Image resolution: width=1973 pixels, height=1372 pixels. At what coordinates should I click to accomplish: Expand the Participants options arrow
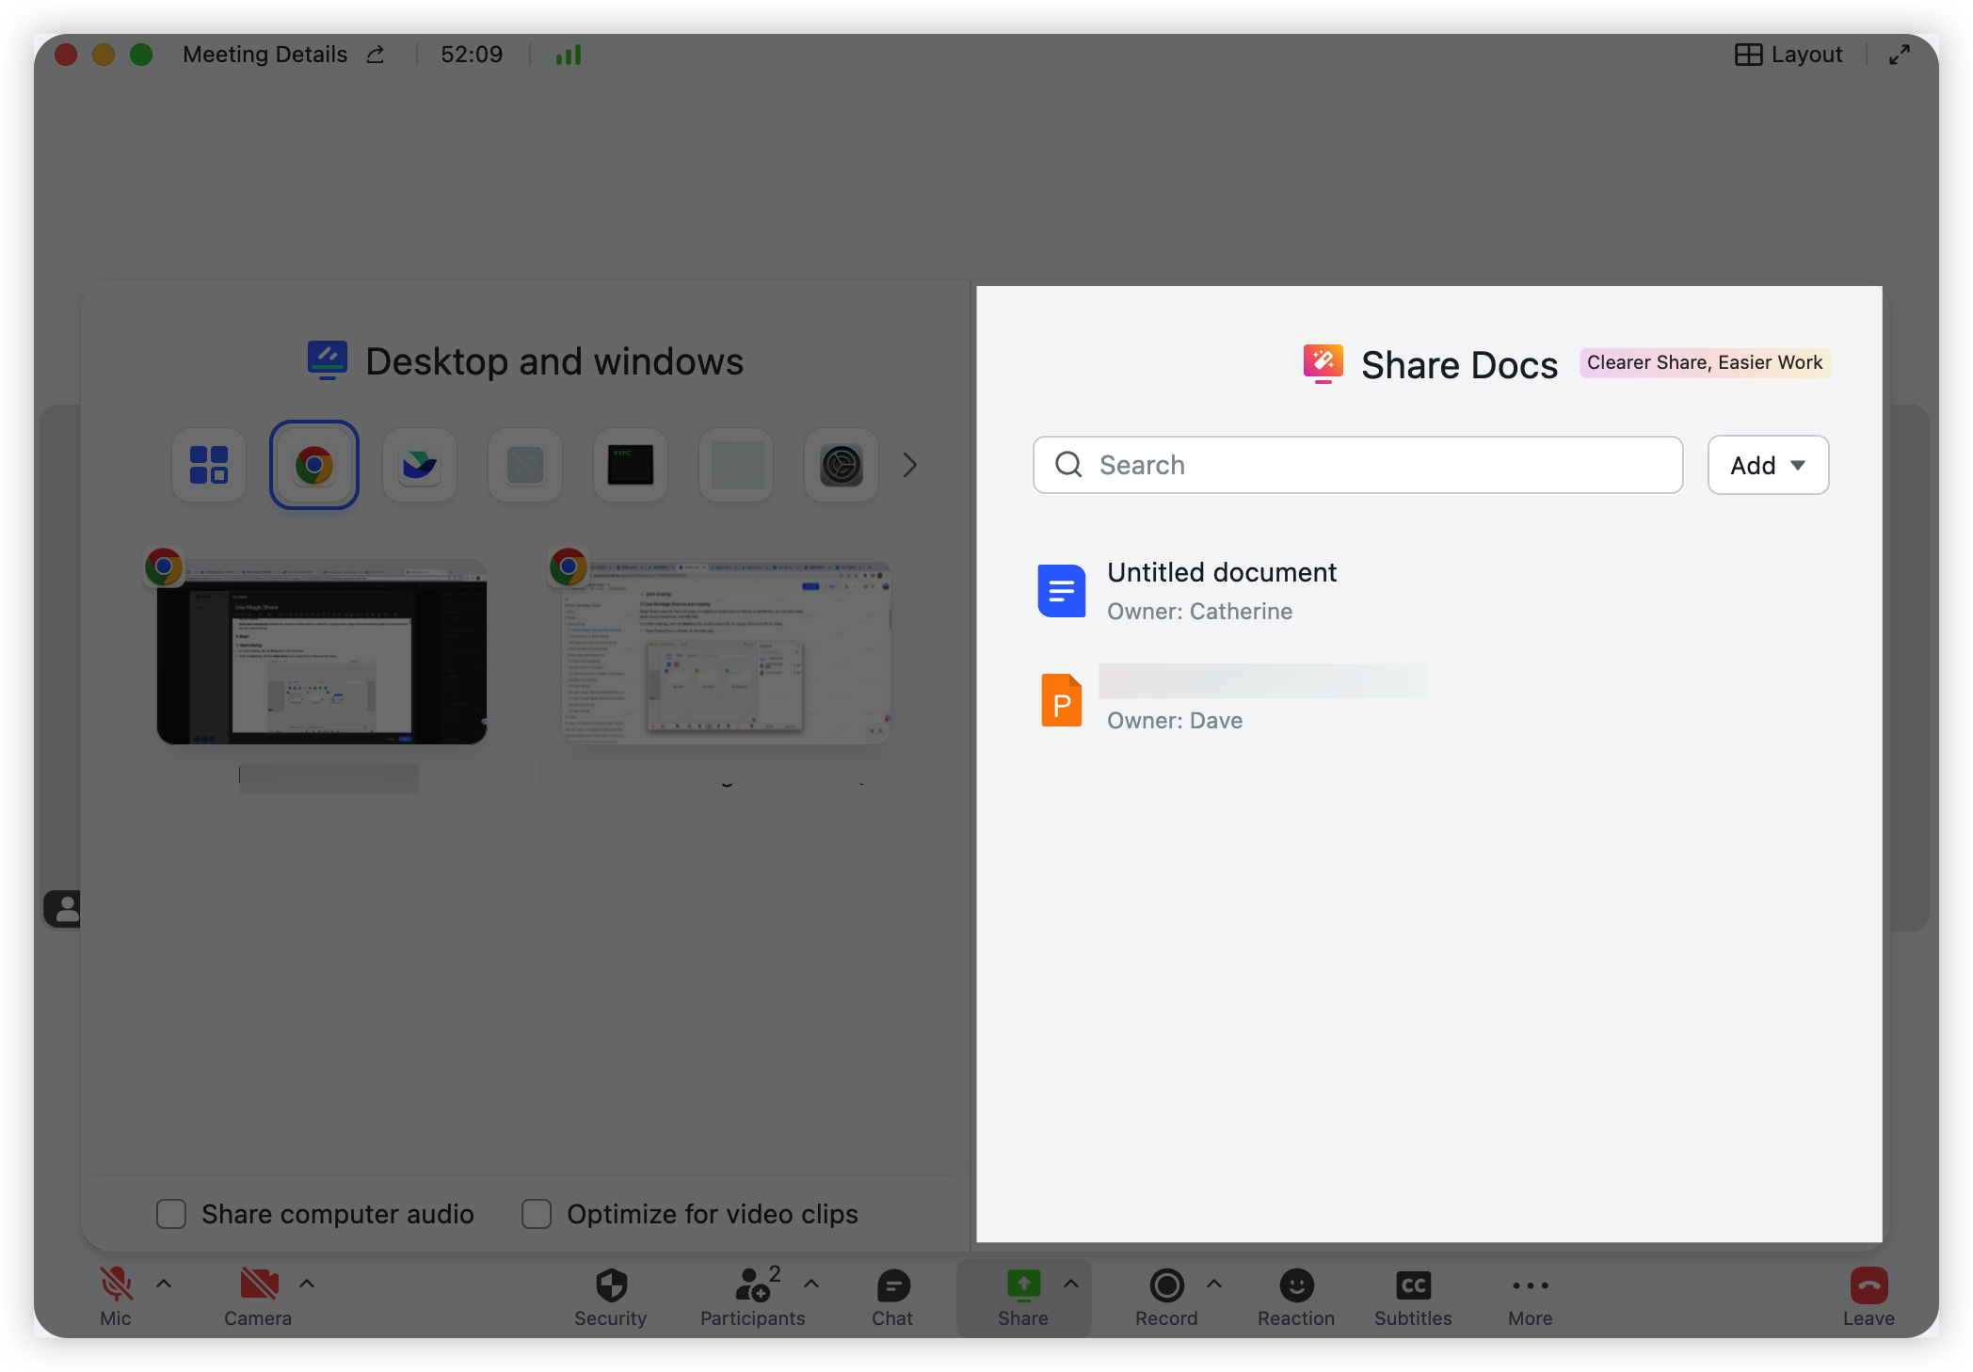811,1284
